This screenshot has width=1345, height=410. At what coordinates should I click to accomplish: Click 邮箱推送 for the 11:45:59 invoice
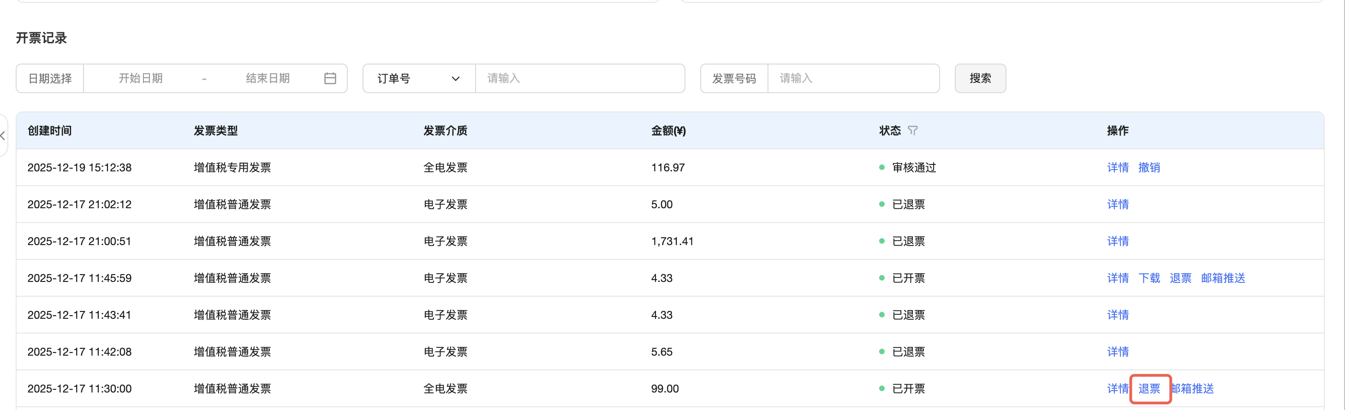pos(1222,278)
